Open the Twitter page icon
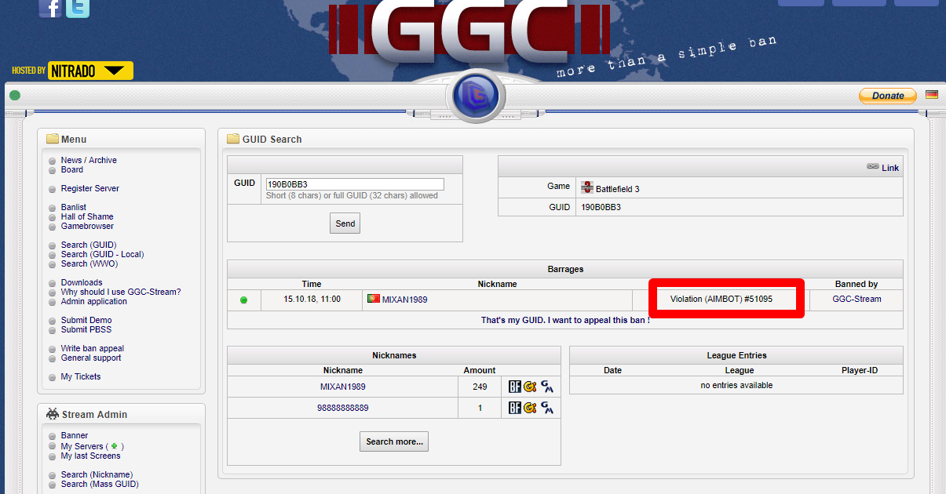This screenshot has height=494, width=946. click(x=78, y=8)
